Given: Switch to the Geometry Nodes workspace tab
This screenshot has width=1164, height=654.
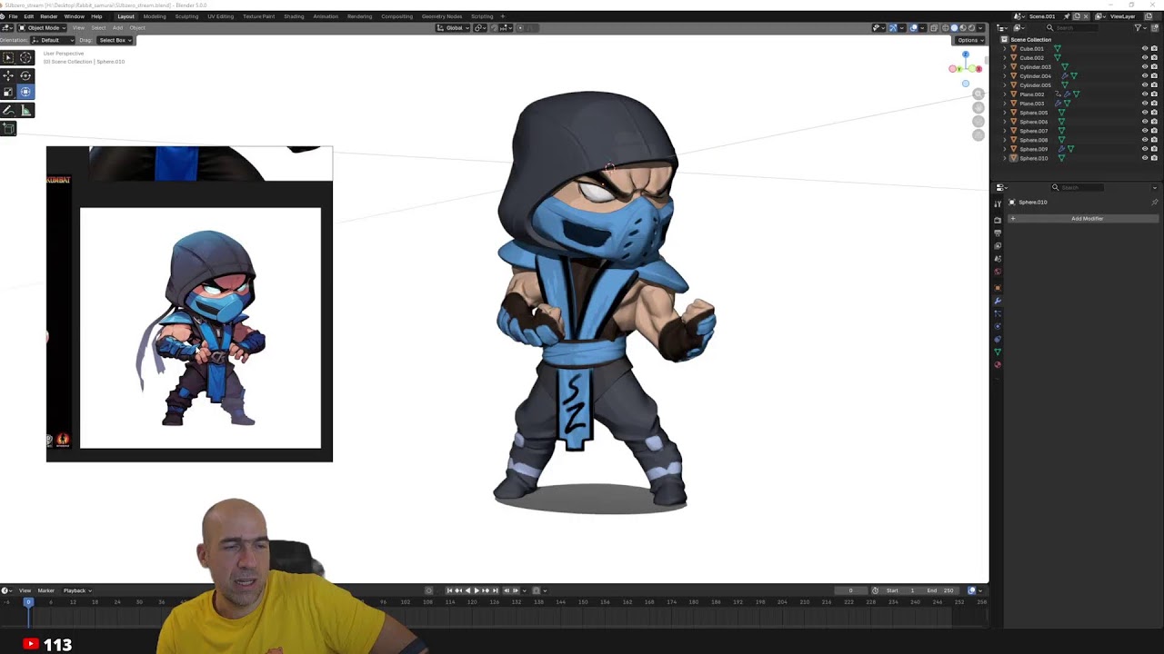Looking at the screenshot, I should click(442, 16).
